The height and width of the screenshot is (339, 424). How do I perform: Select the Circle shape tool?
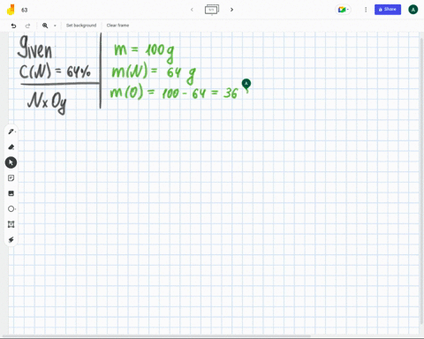click(x=11, y=209)
